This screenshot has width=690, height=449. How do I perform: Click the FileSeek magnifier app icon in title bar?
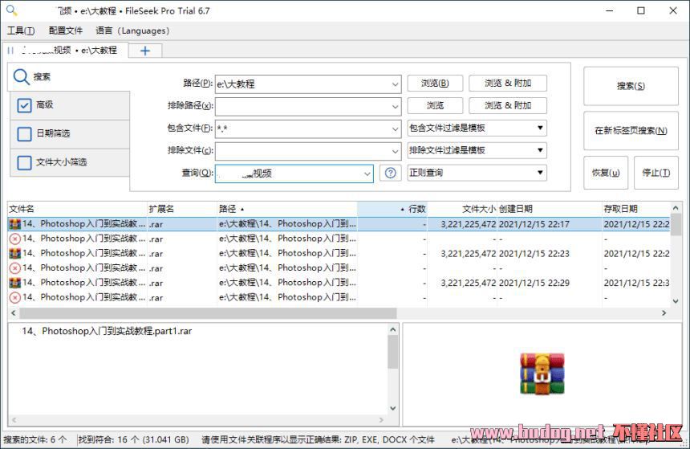[x=11, y=10]
